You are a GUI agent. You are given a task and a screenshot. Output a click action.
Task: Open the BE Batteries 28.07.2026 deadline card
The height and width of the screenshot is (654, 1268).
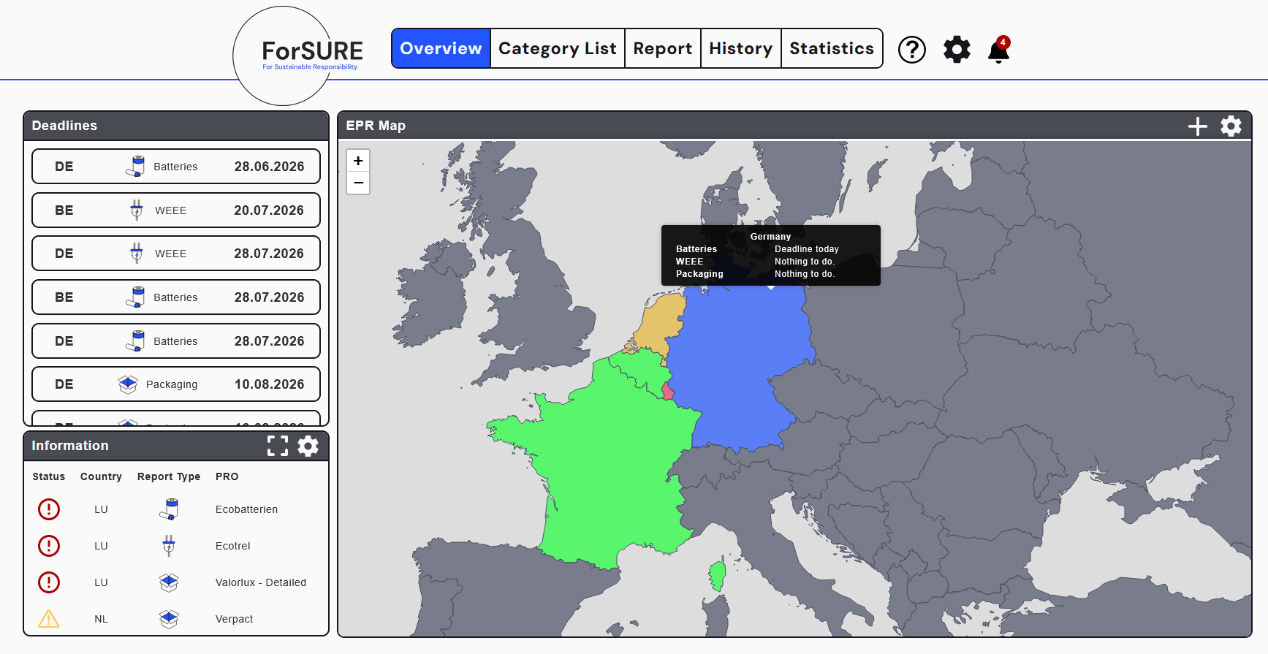(176, 297)
